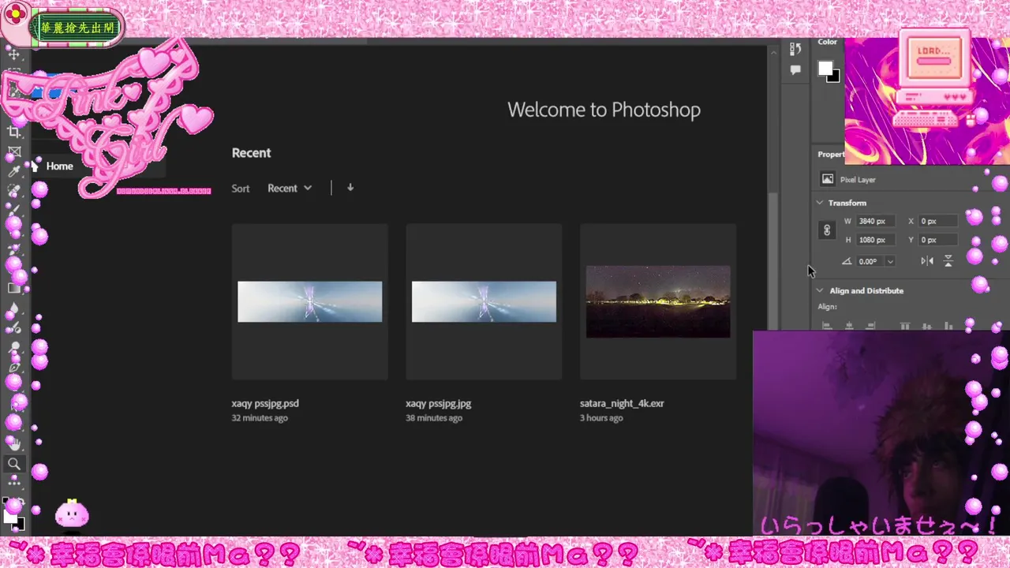The width and height of the screenshot is (1010, 568).
Task: Click the file name xaqy pssjpg.jpg
Action: [x=439, y=403]
